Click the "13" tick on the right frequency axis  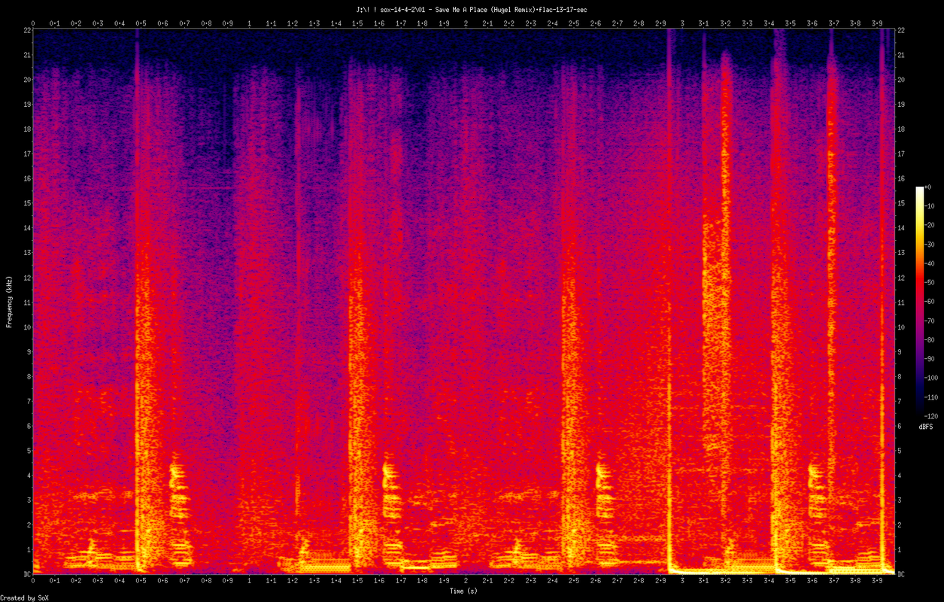[901, 252]
